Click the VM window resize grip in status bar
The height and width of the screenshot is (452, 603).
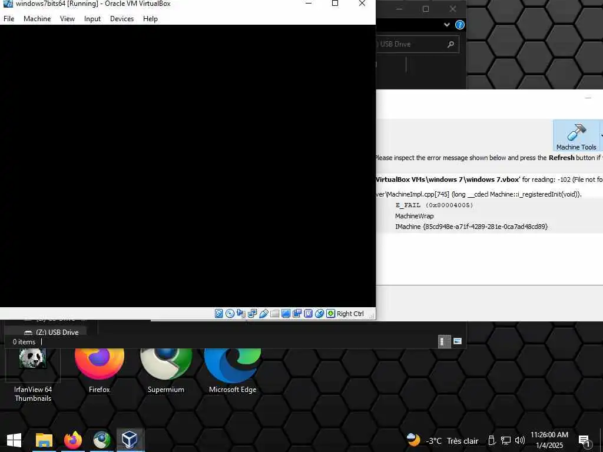[x=371, y=315]
